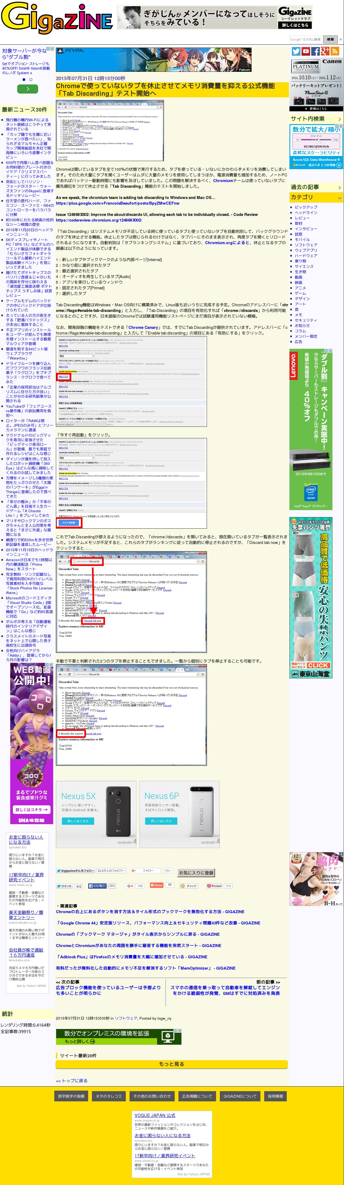Open the Google+ FrancoisBeaufort post link
The width and height of the screenshot is (344, 1185).
(x=118, y=203)
